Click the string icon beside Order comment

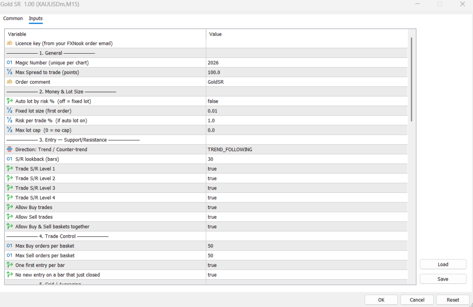9,82
